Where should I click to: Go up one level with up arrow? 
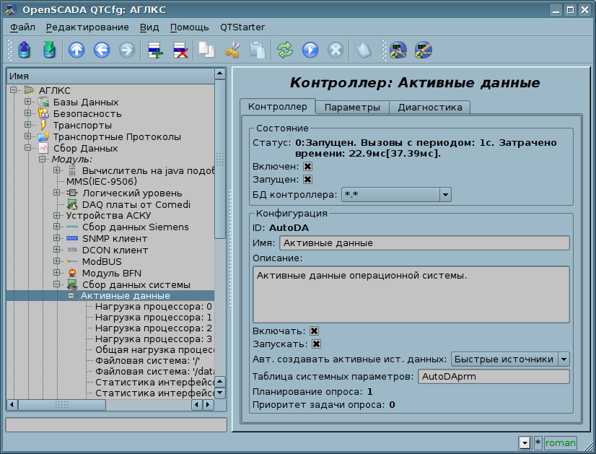click(76, 50)
